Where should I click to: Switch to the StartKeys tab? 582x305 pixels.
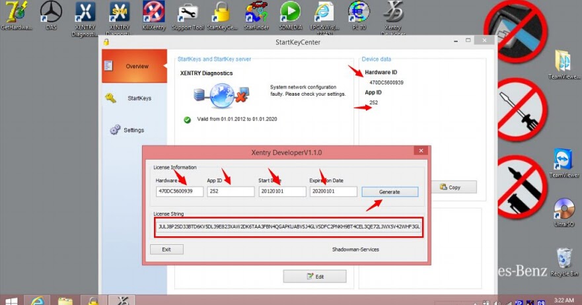pyautogui.click(x=134, y=98)
